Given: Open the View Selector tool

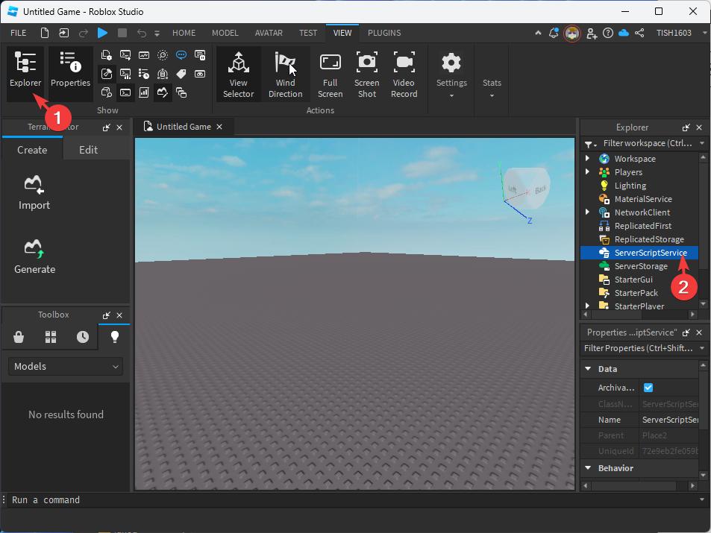Looking at the screenshot, I should (x=238, y=74).
